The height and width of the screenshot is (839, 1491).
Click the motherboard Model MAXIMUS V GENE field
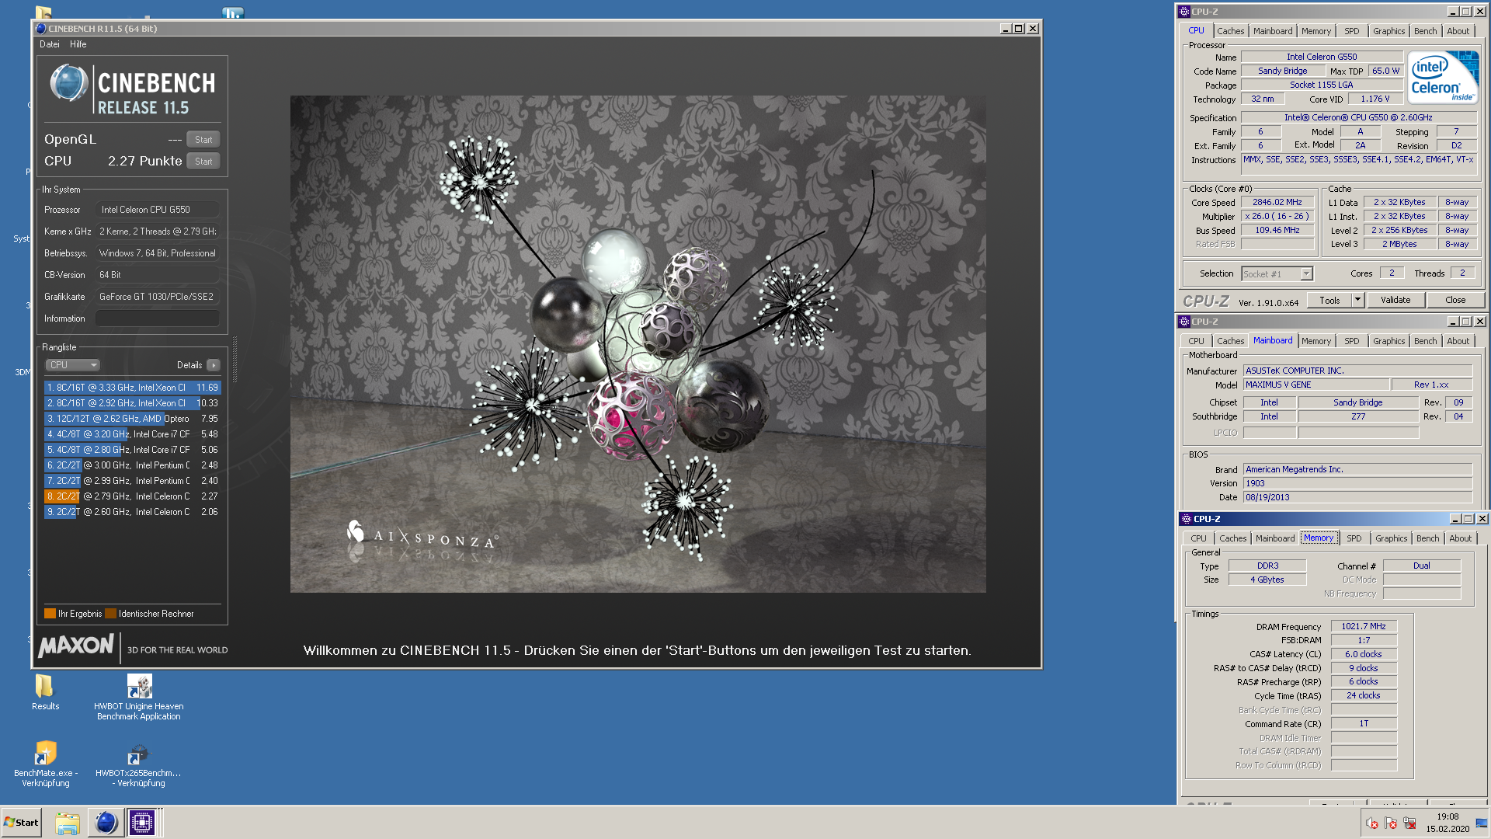tap(1315, 385)
